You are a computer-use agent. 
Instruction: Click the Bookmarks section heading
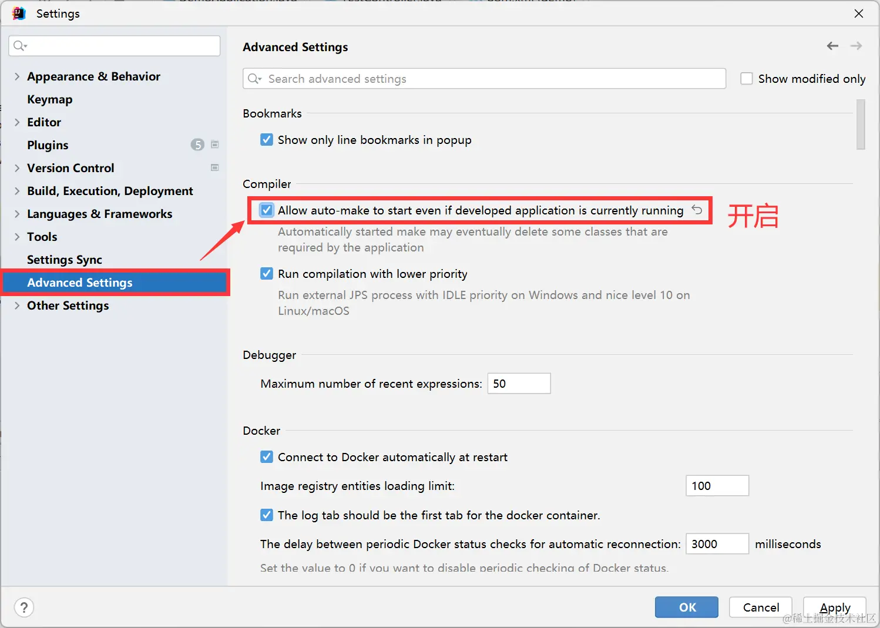(272, 113)
